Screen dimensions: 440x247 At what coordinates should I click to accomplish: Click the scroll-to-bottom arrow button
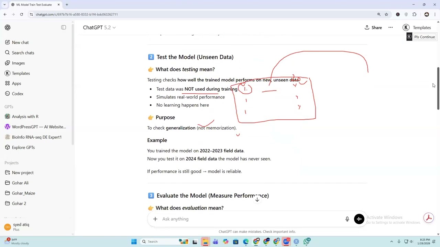[x=257, y=200]
